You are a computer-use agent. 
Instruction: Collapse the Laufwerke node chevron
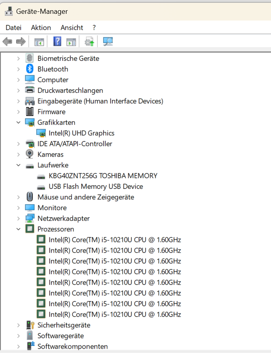click(x=19, y=165)
